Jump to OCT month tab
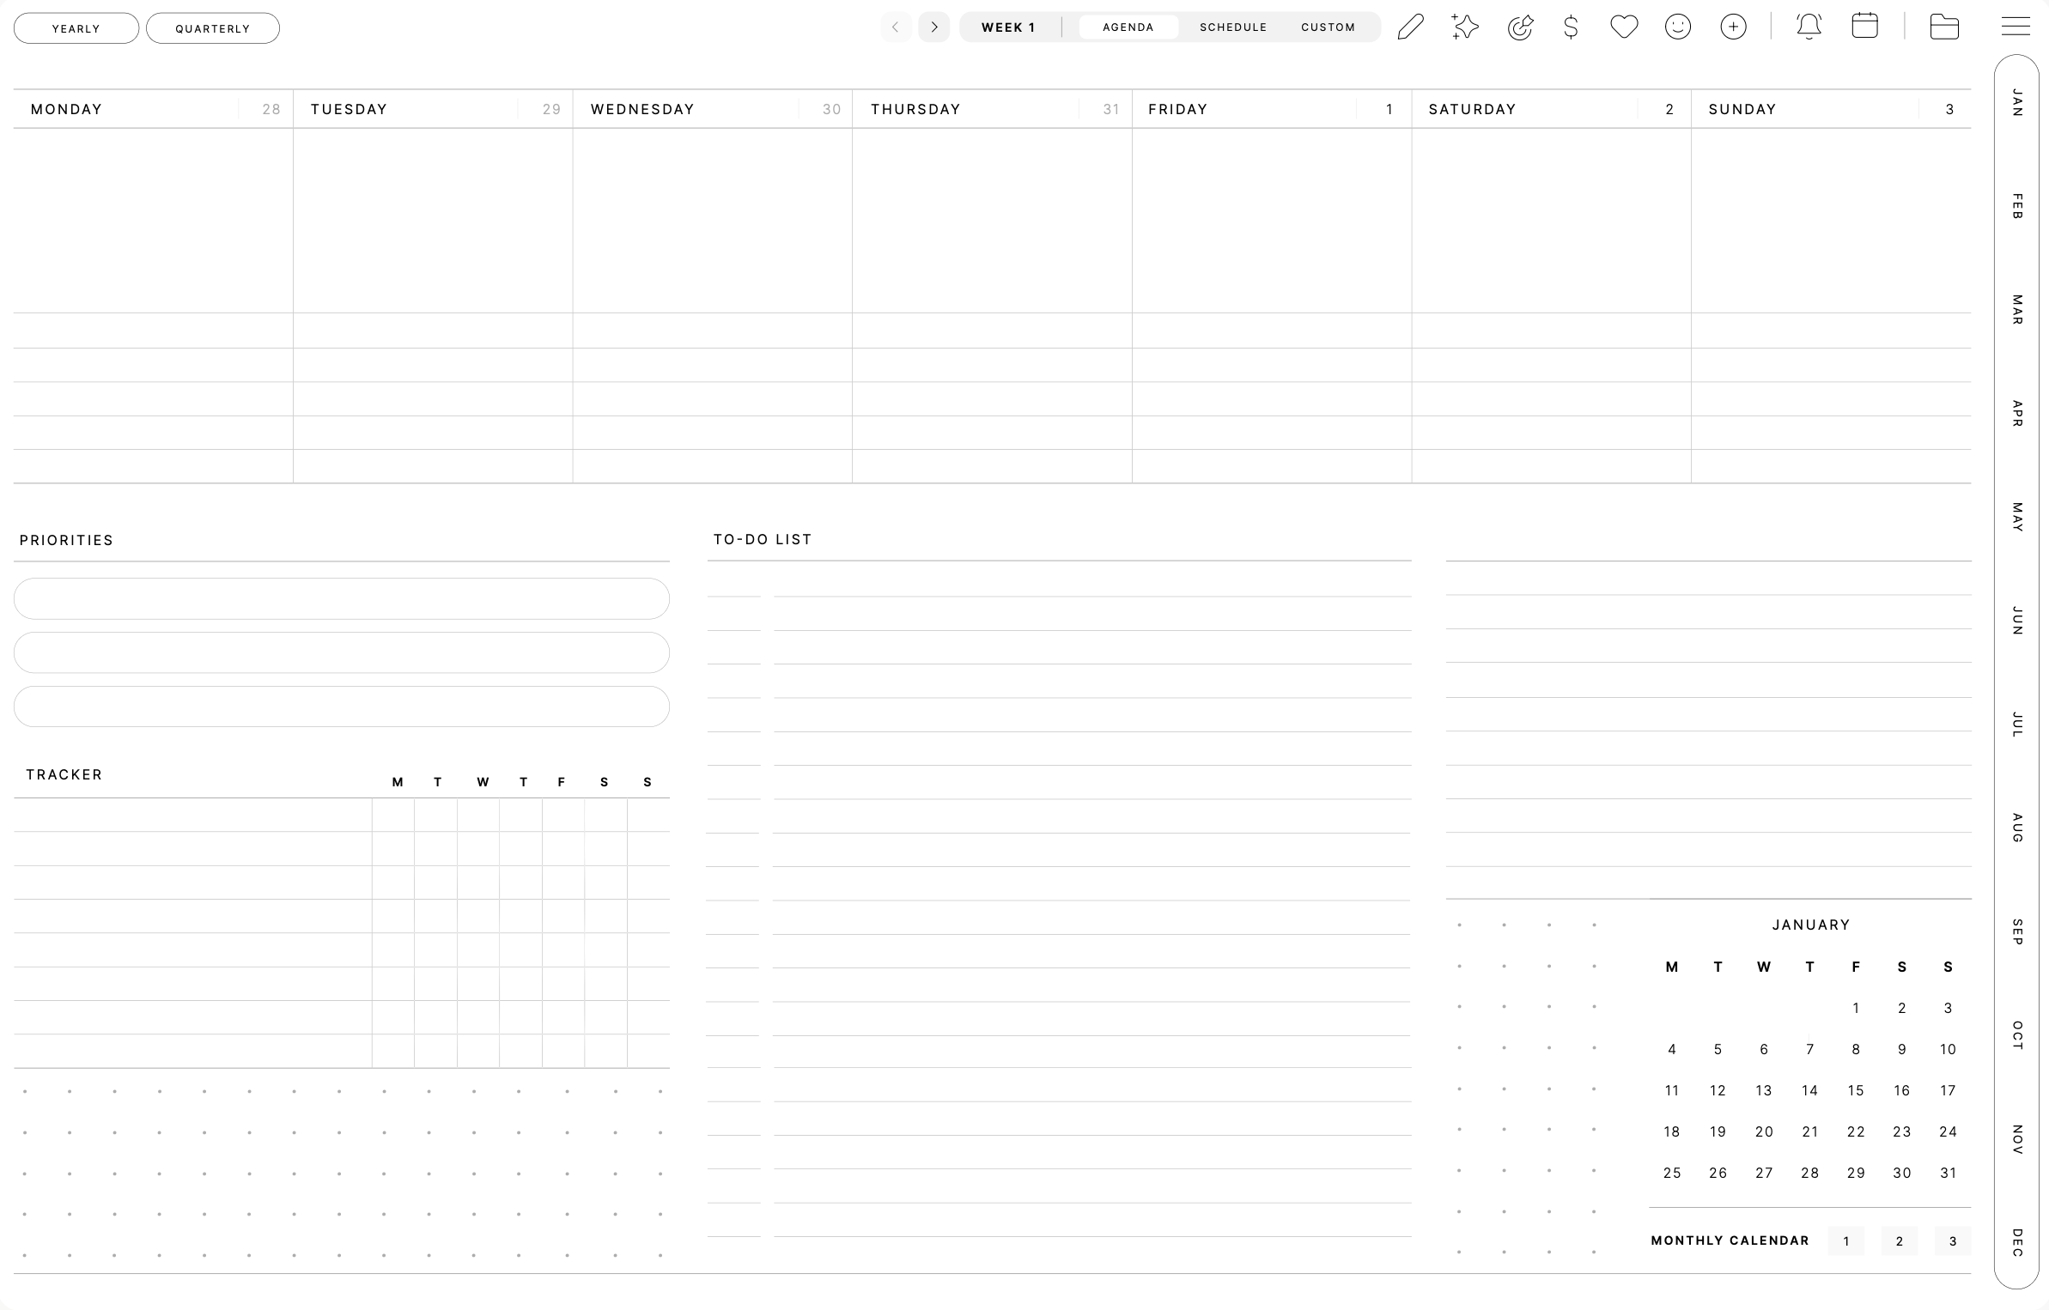The height and width of the screenshot is (1310, 2049). tap(2017, 1036)
